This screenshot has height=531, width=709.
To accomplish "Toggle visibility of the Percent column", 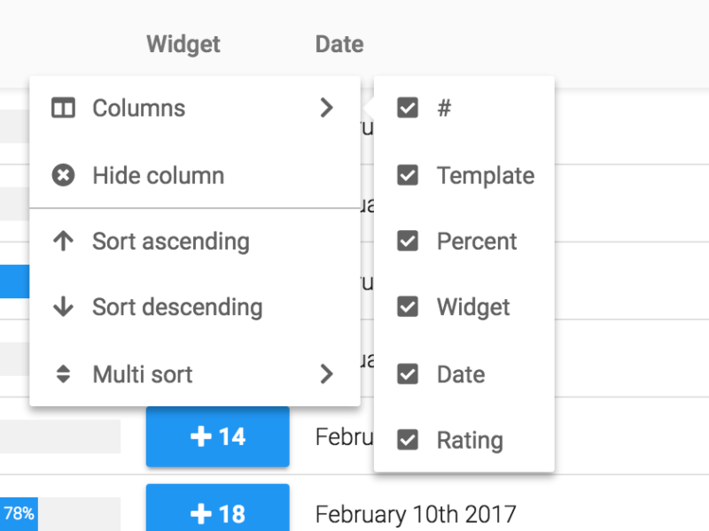I will click(408, 241).
